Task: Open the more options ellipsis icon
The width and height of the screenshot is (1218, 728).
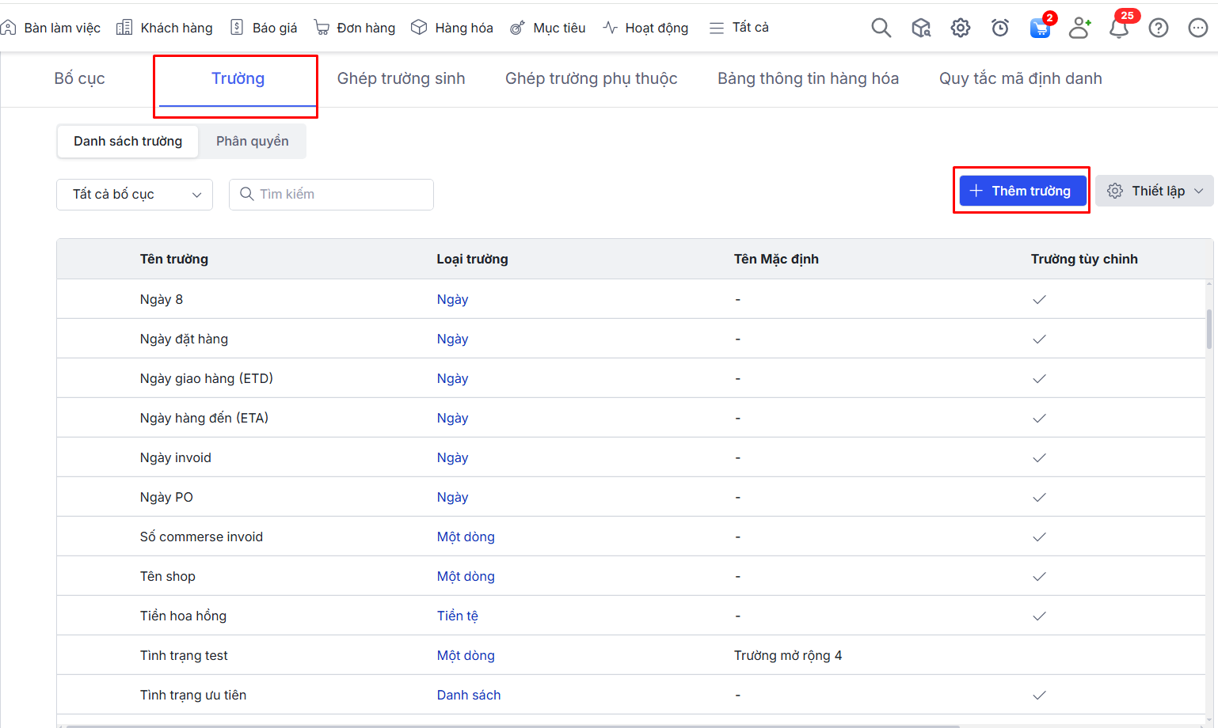Action: [x=1197, y=28]
